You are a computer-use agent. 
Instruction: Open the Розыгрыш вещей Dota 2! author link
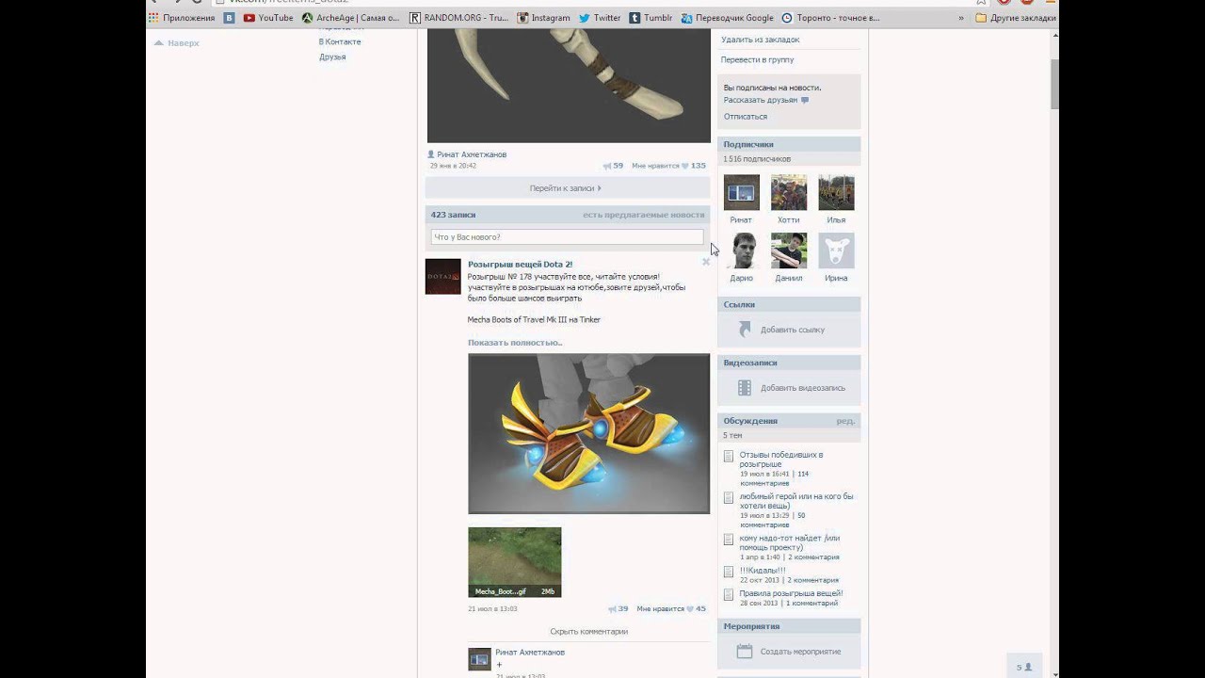(520, 265)
